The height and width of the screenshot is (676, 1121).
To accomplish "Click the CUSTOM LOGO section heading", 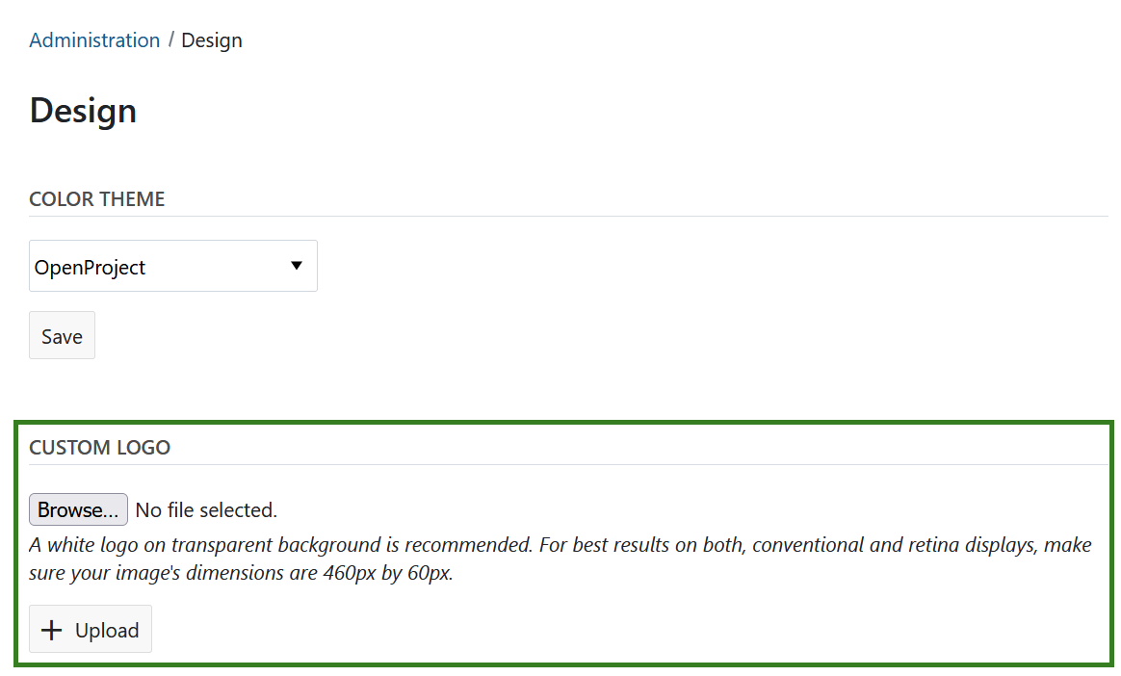I will pos(100,448).
